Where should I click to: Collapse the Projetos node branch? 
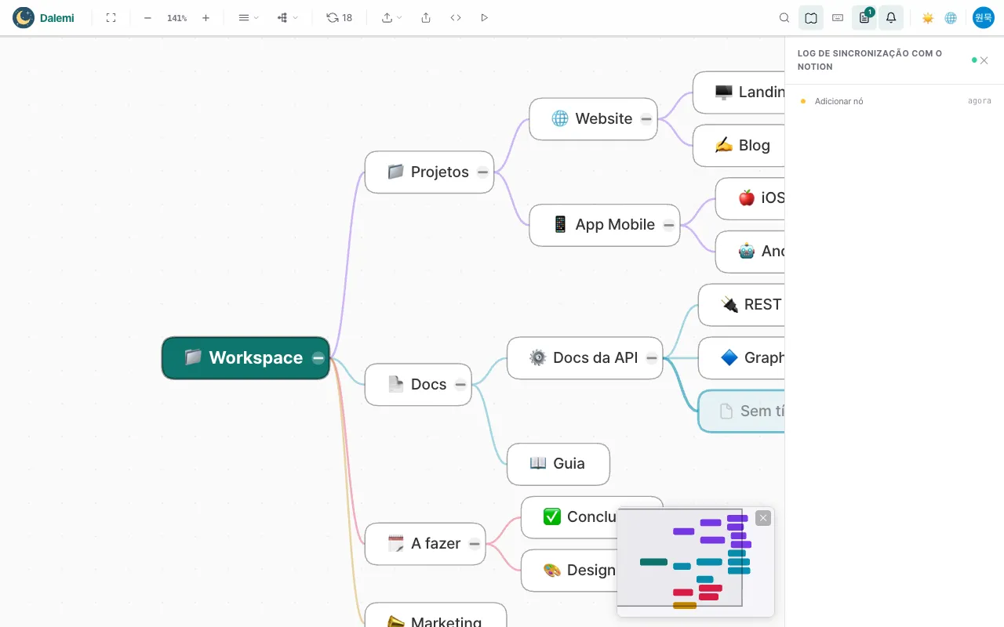(482, 172)
